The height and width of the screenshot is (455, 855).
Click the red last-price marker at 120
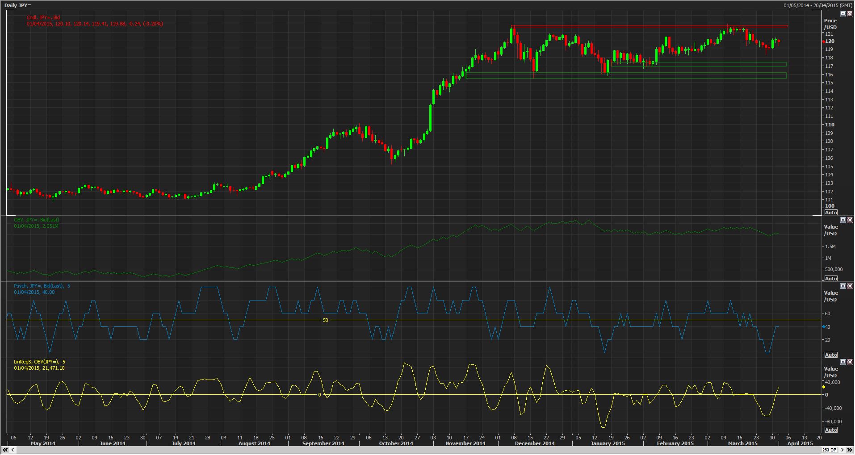(x=823, y=42)
